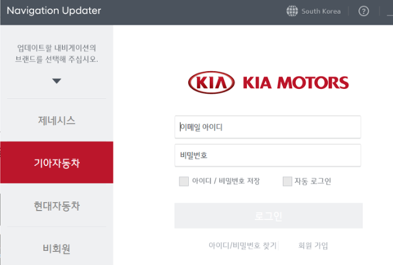Image resolution: width=393 pixels, height=265 pixels.
Task: Select 비회원 non-member tab
Action: click(x=57, y=248)
